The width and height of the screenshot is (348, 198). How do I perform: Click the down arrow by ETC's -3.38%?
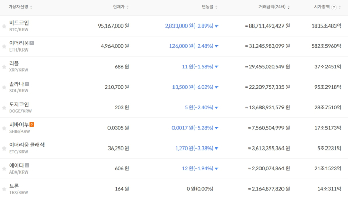216,148
